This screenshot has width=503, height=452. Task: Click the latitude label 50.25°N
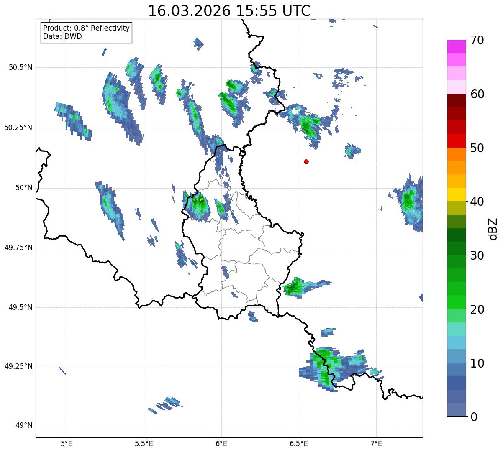point(18,128)
